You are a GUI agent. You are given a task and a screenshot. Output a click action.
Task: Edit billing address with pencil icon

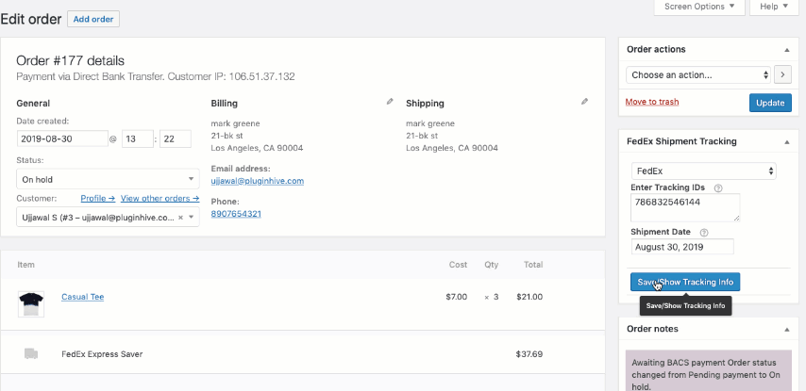tap(390, 102)
